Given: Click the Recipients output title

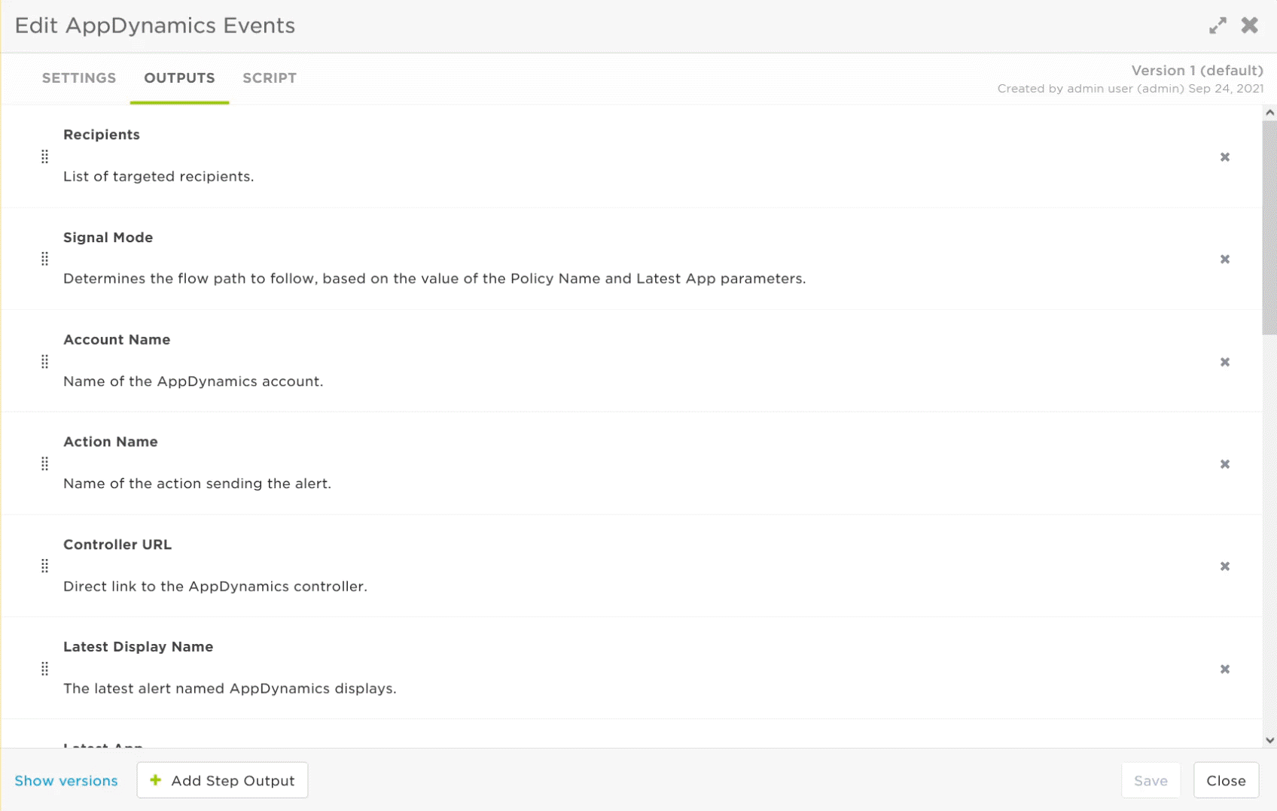Looking at the screenshot, I should pyautogui.click(x=102, y=135).
